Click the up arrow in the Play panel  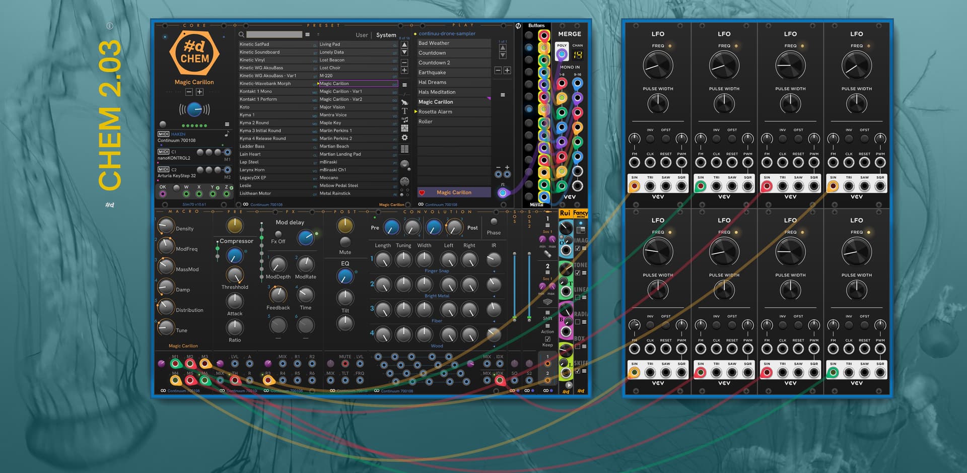(x=503, y=48)
